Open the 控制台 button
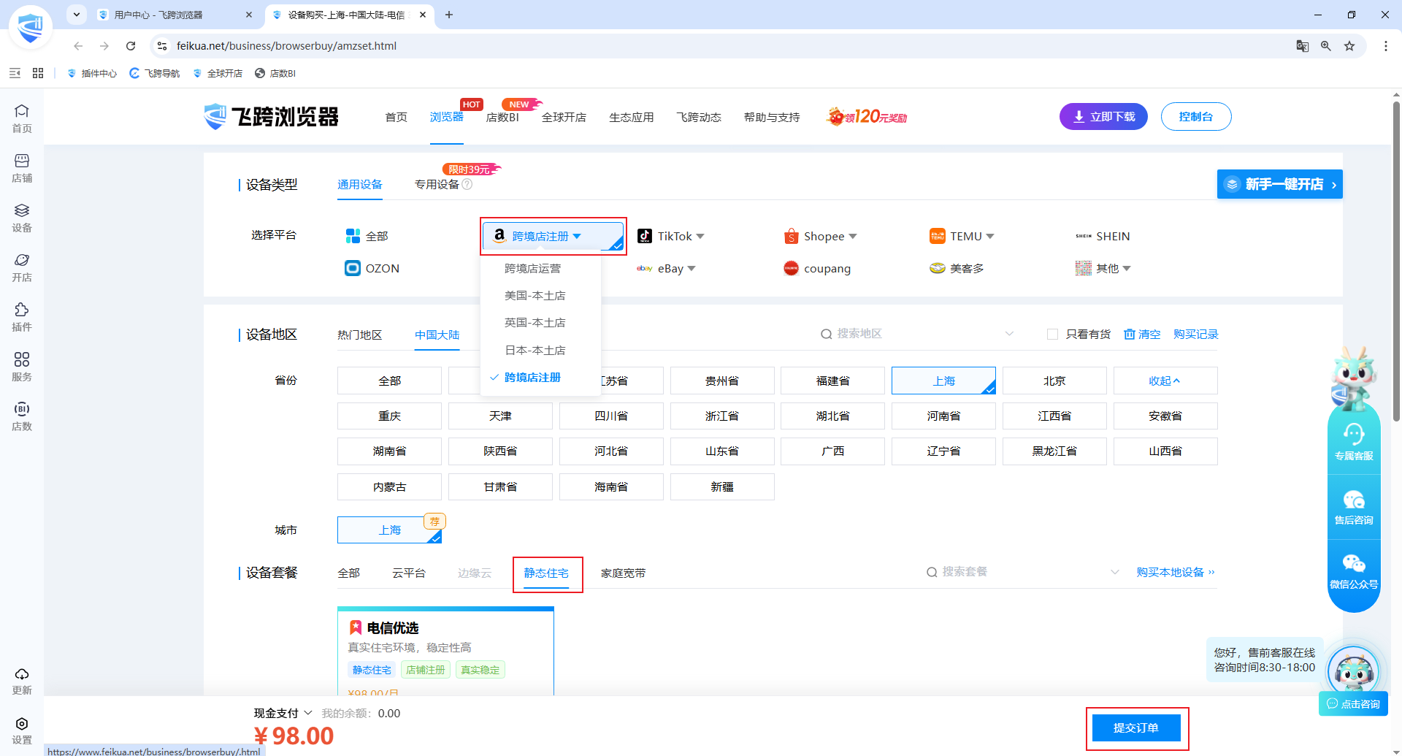This screenshot has height=756, width=1402. point(1196,117)
